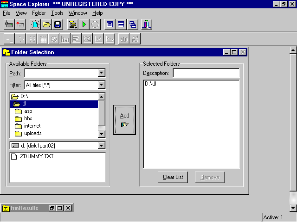Screen dimensions: 297x222
Task: Click the red X remove folder icon
Action: (20, 24)
